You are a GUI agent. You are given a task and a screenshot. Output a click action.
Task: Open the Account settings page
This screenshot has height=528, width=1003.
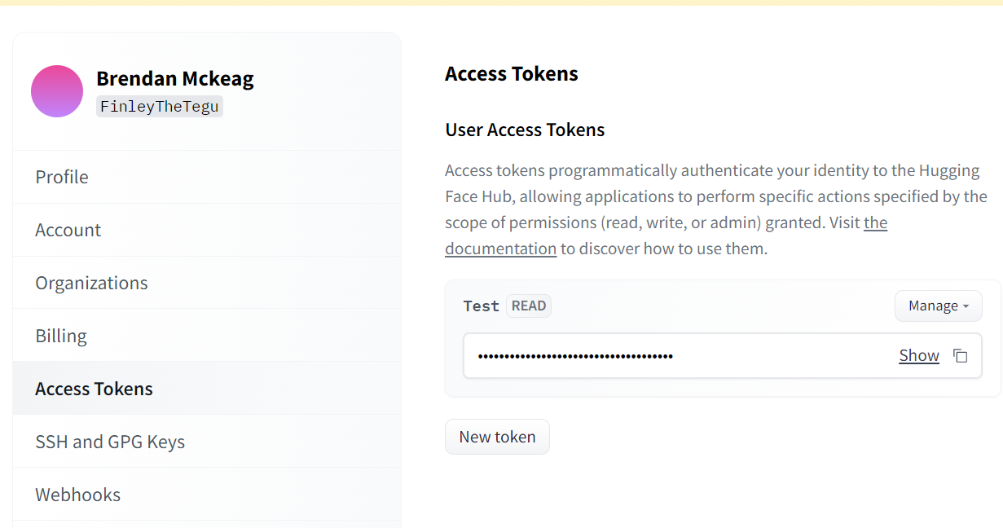pos(68,230)
